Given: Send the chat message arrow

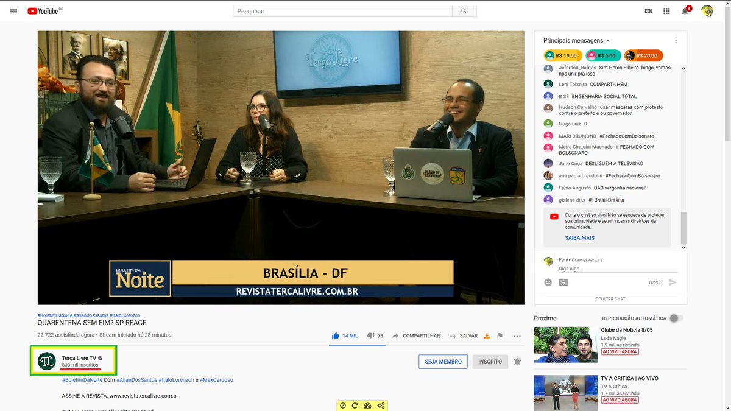Looking at the screenshot, I should tap(673, 282).
